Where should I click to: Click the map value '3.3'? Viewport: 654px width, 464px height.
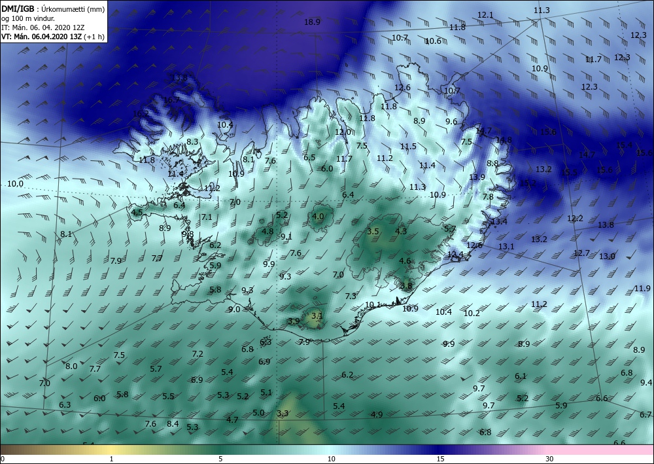tap(283, 414)
